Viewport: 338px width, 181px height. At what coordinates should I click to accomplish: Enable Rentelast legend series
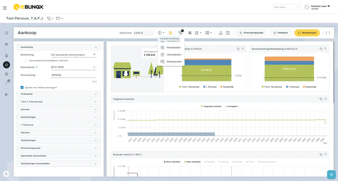pos(209,162)
